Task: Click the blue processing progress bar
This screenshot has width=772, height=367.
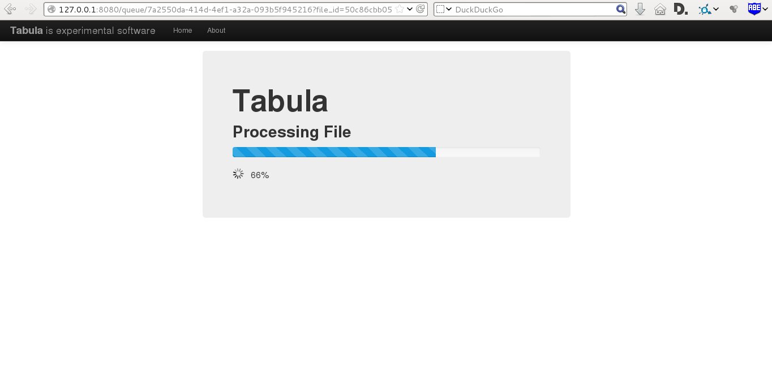Action: click(x=334, y=152)
